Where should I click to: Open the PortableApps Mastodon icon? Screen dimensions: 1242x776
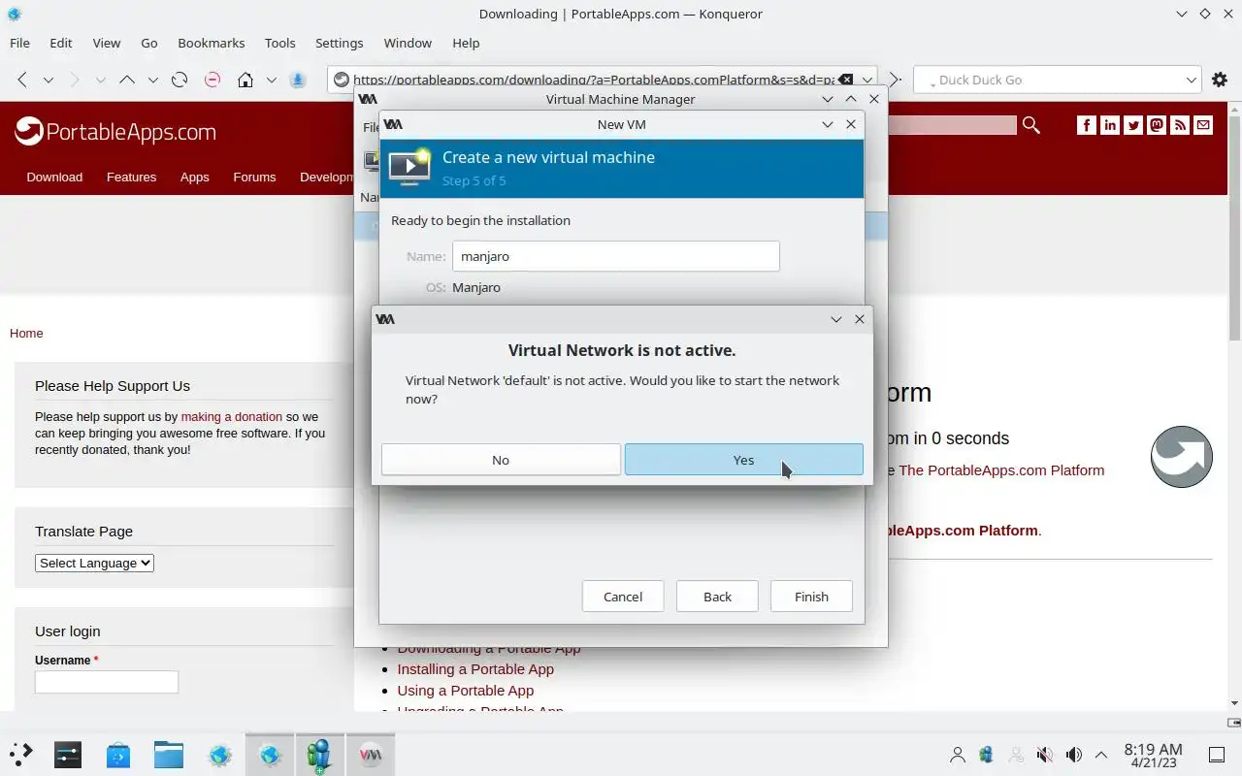[x=1157, y=125]
